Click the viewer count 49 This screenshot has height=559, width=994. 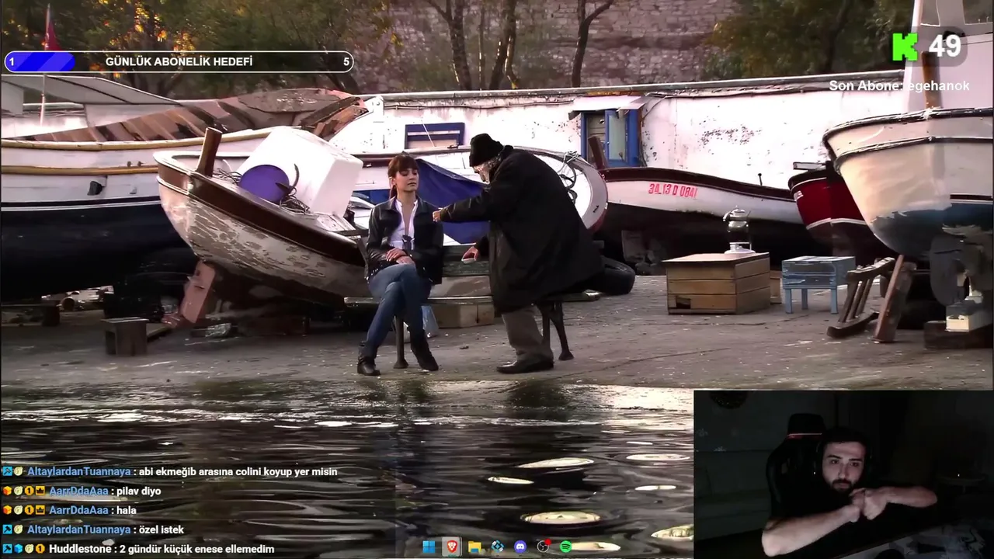pyautogui.click(x=945, y=47)
